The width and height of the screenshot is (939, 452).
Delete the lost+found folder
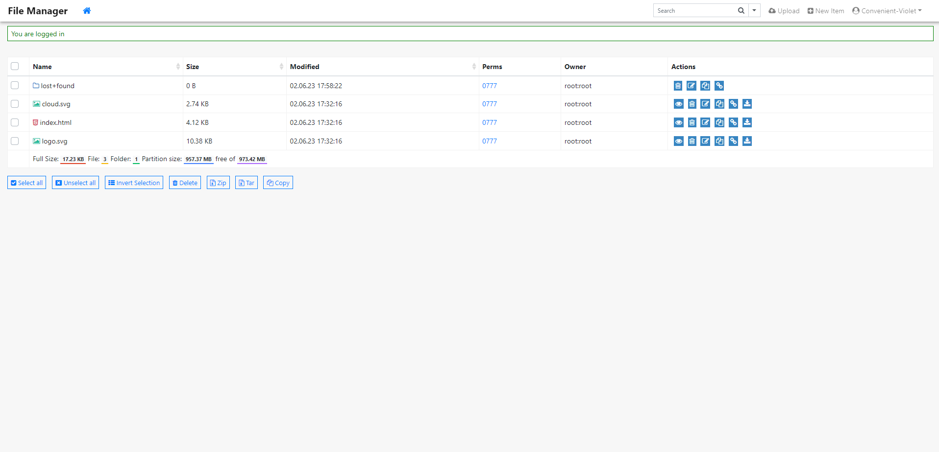678,86
